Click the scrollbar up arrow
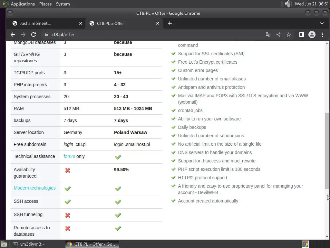Viewport: 330px width, 248px height. coord(327,44)
